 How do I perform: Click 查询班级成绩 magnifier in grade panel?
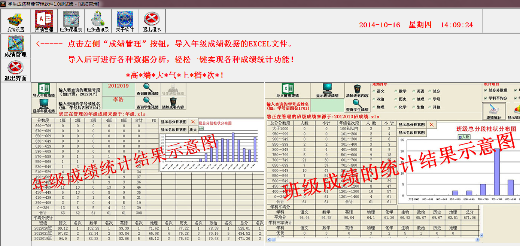[147, 89]
